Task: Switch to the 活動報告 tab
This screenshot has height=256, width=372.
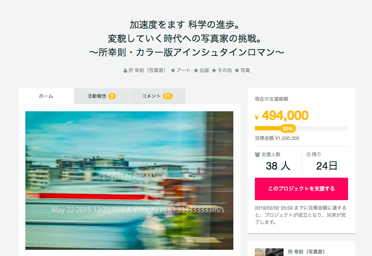Action: (101, 96)
